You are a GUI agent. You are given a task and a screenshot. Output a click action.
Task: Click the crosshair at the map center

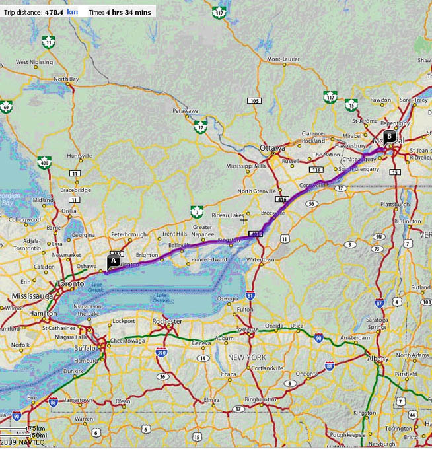pos(244,219)
